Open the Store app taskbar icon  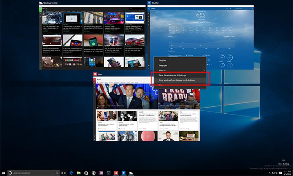click(x=86, y=173)
